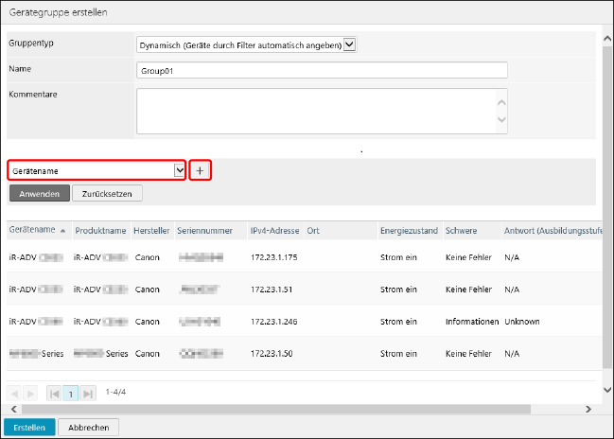614x439 pixels.
Task: Go to the last page of results
Action: tap(88, 392)
